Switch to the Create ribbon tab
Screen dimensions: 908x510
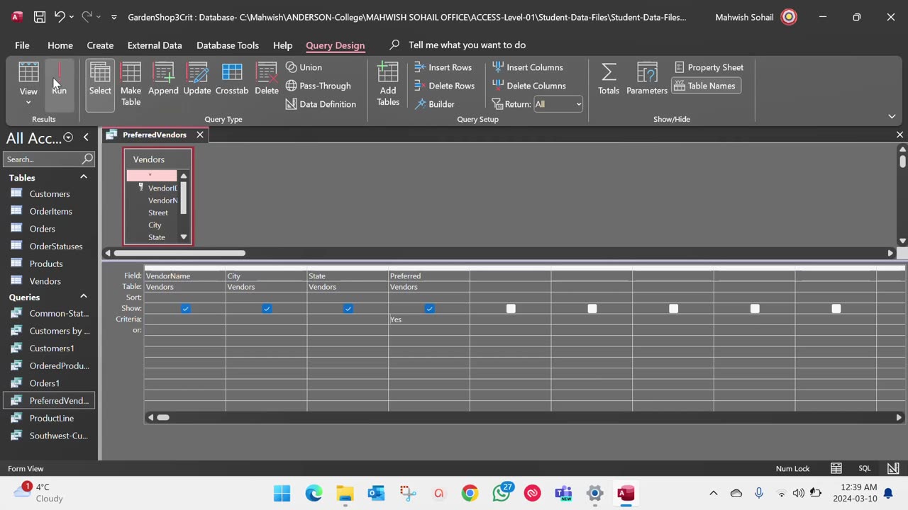[100, 45]
